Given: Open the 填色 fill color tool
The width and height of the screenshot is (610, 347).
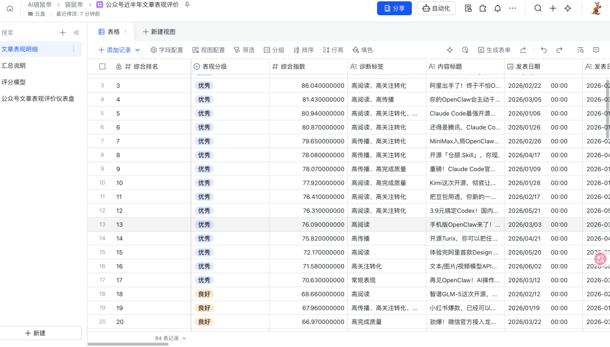Looking at the screenshot, I should (363, 50).
